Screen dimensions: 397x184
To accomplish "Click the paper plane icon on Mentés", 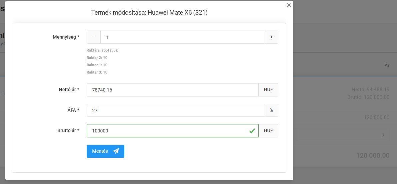I will [x=116, y=151].
